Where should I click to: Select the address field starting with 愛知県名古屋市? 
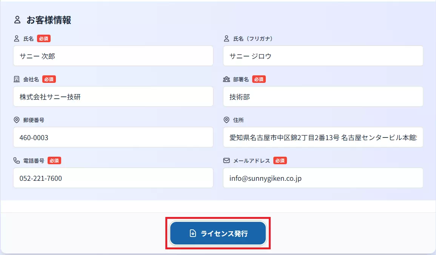[x=323, y=137]
